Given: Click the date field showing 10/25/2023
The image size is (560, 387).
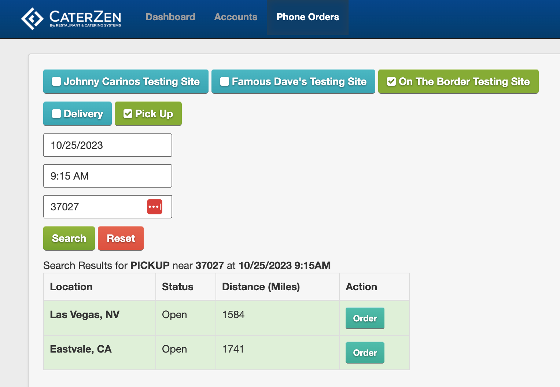Looking at the screenshot, I should tap(108, 145).
